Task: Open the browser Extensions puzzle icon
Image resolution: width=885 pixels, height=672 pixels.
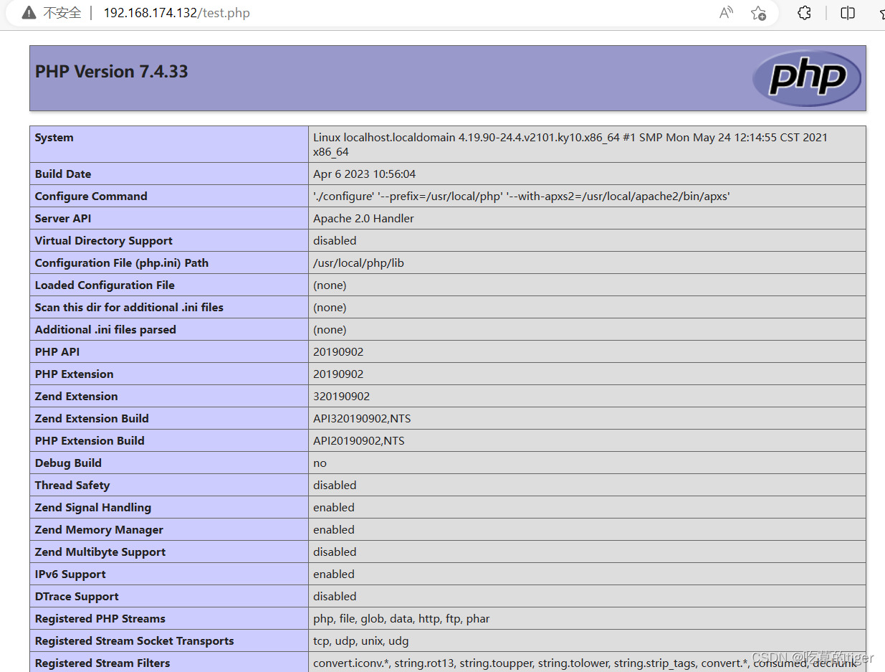Action: pyautogui.click(x=804, y=13)
